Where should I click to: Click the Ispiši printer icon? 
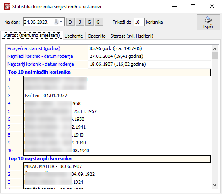point(208,19)
